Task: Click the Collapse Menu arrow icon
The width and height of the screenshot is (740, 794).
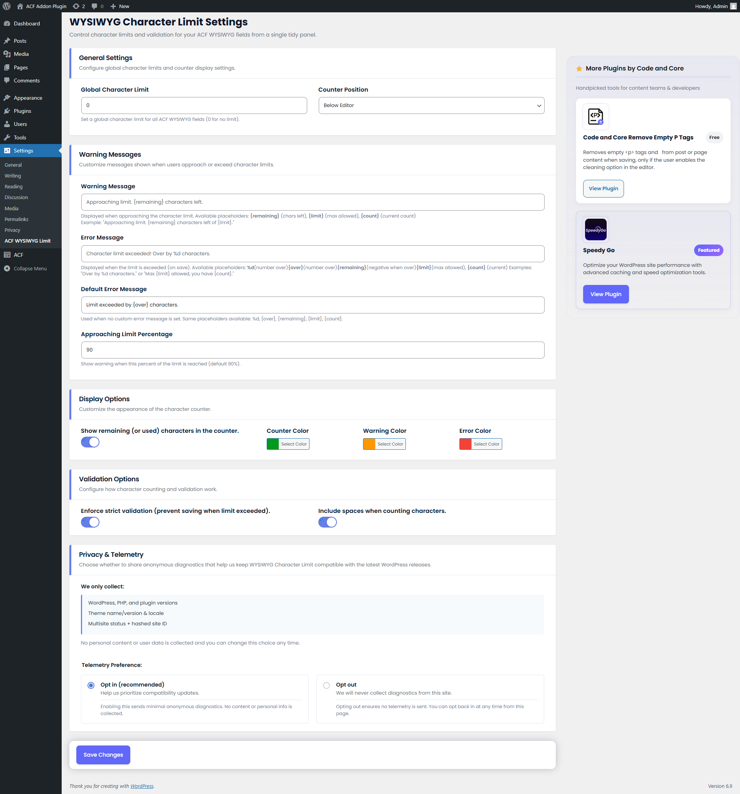Action: point(7,268)
